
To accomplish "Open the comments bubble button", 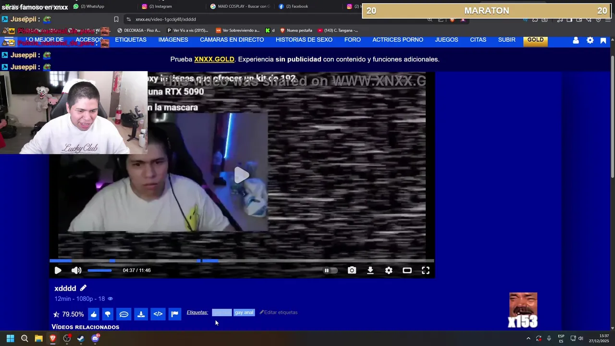I will pos(124,314).
